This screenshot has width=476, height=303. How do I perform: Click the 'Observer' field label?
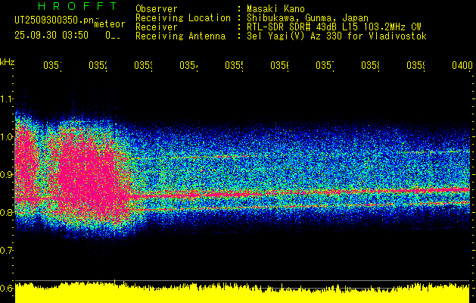(157, 9)
